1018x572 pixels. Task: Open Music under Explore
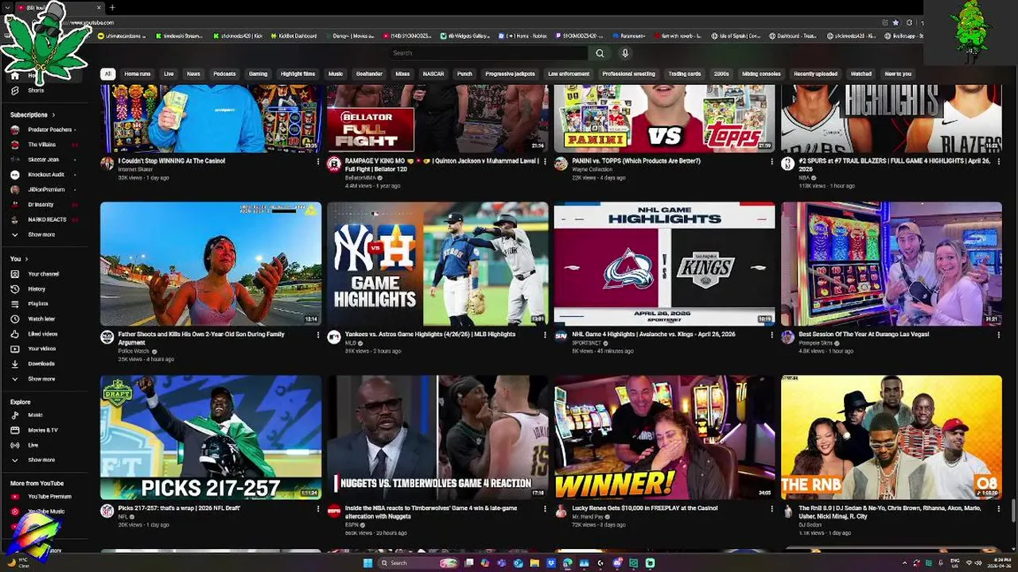tap(35, 415)
